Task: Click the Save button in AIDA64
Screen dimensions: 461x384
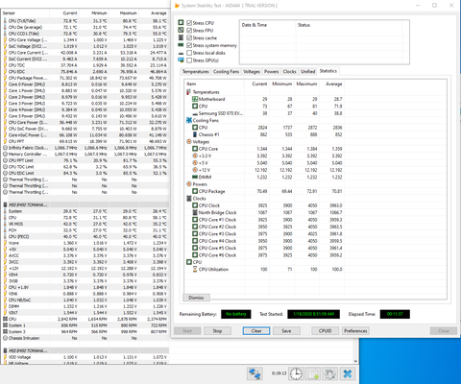Action: pyautogui.click(x=286, y=331)
